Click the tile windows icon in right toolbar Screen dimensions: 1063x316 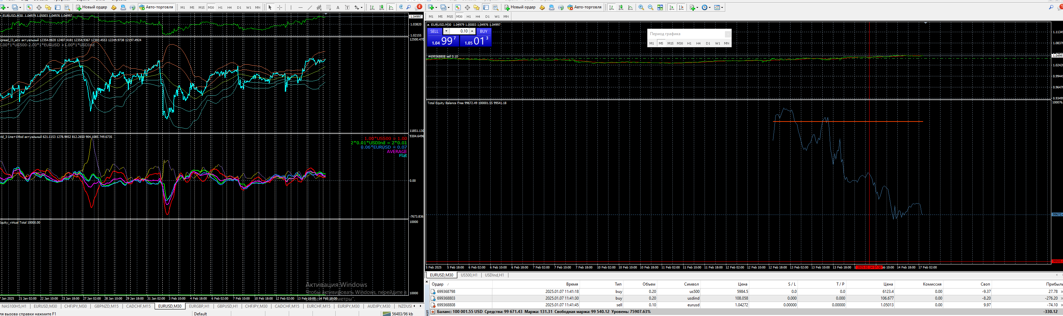click(x=660, y=7)
